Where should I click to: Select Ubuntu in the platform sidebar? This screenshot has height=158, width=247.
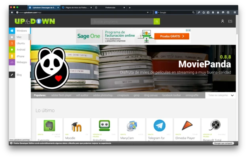20,43
